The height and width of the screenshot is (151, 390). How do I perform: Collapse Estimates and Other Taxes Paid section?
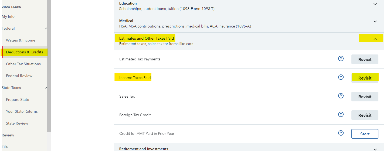coord(375,39)
